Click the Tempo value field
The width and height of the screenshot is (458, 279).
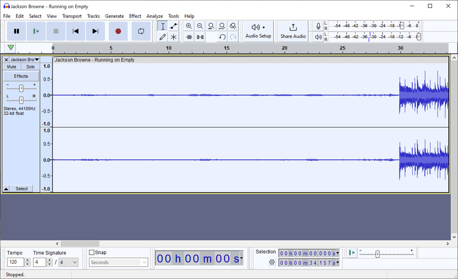click(x=15, y=262)
